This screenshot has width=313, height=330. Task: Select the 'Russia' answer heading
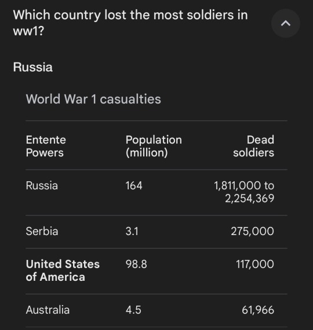tap(33, 67)
